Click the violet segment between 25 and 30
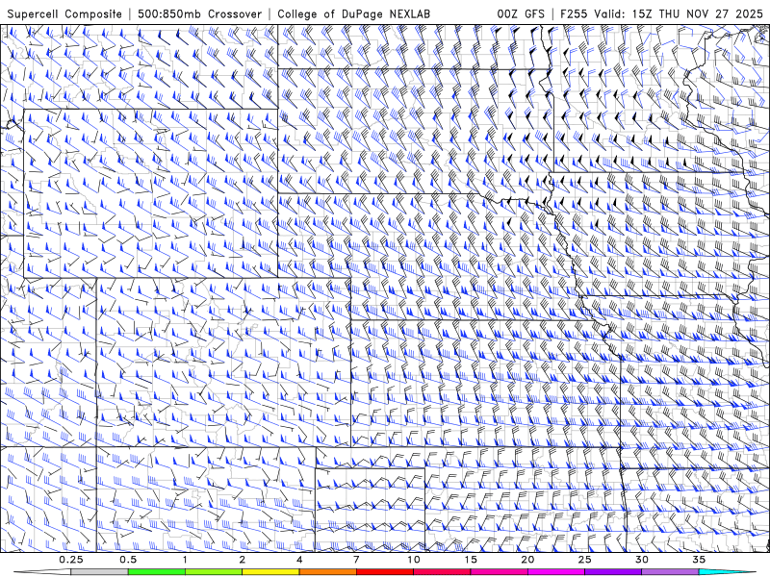The height and width of the screenshot is (577, 770). [613, 572]
